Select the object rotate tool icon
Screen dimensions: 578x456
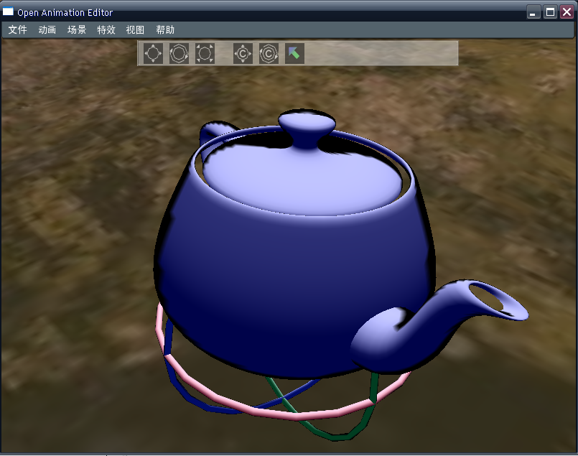point(179,53)
